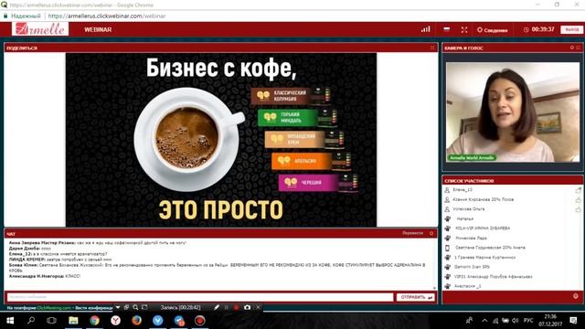Leave the webinar with the Выход button
This screenshot has height=329, width=585.
[x=571, y=29]
